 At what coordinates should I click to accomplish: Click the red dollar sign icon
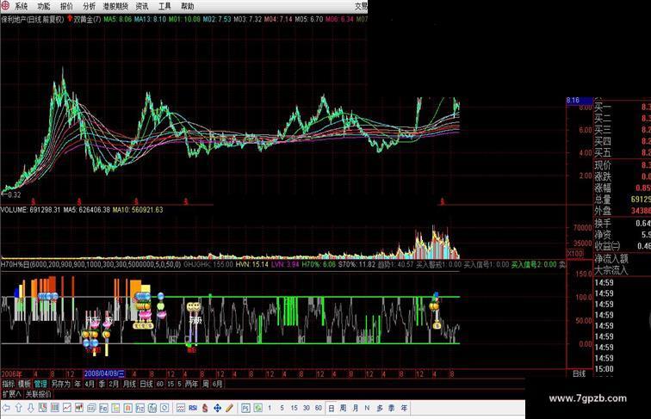[x=205, y=408]
